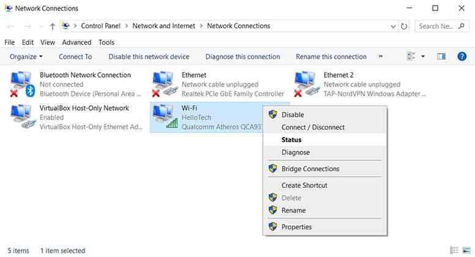The width and height of the screenshot is (475, 257).
Task: Click Network and Internet in breadcrumb
Action: pos(164,26)
